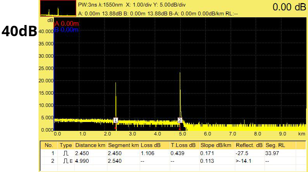Image resolution: width=308 pixels, height=172 pixels.
Task: Click the reflective event icon in row 1
Action: point(66,153)
